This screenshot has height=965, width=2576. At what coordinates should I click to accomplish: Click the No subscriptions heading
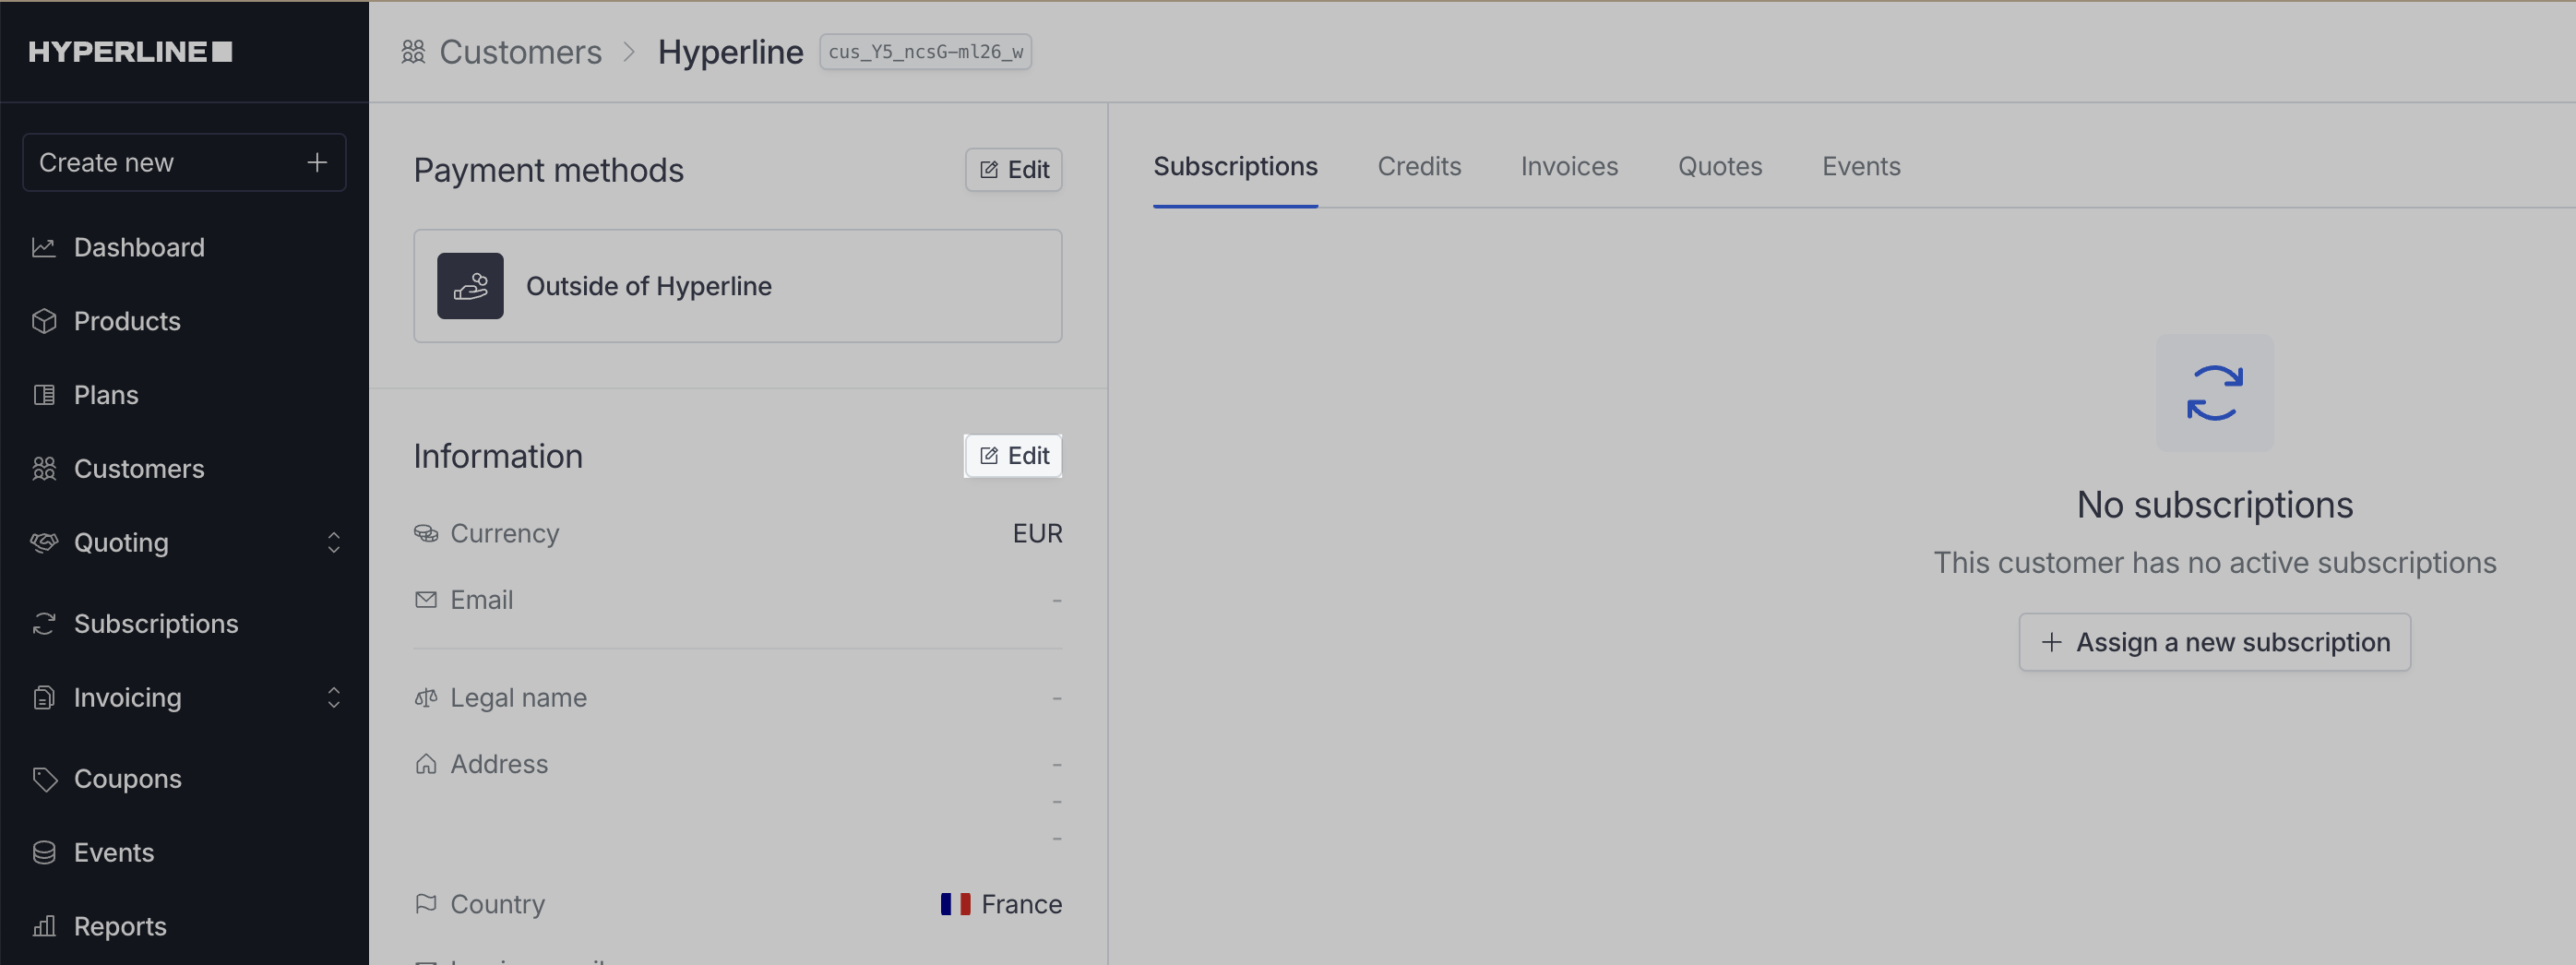click(2214, 504)
